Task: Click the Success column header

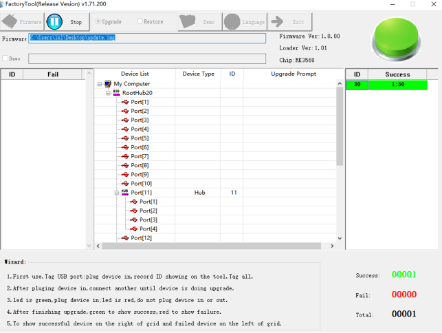Action: pyautogui.click(x=397, y=74)
